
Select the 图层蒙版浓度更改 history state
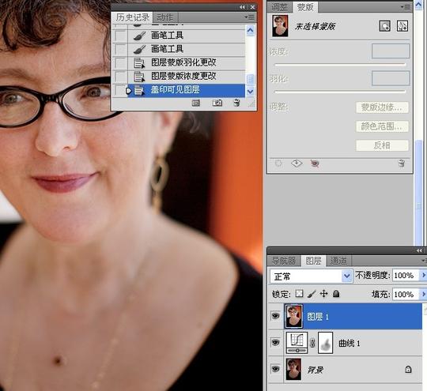[186, 77]
